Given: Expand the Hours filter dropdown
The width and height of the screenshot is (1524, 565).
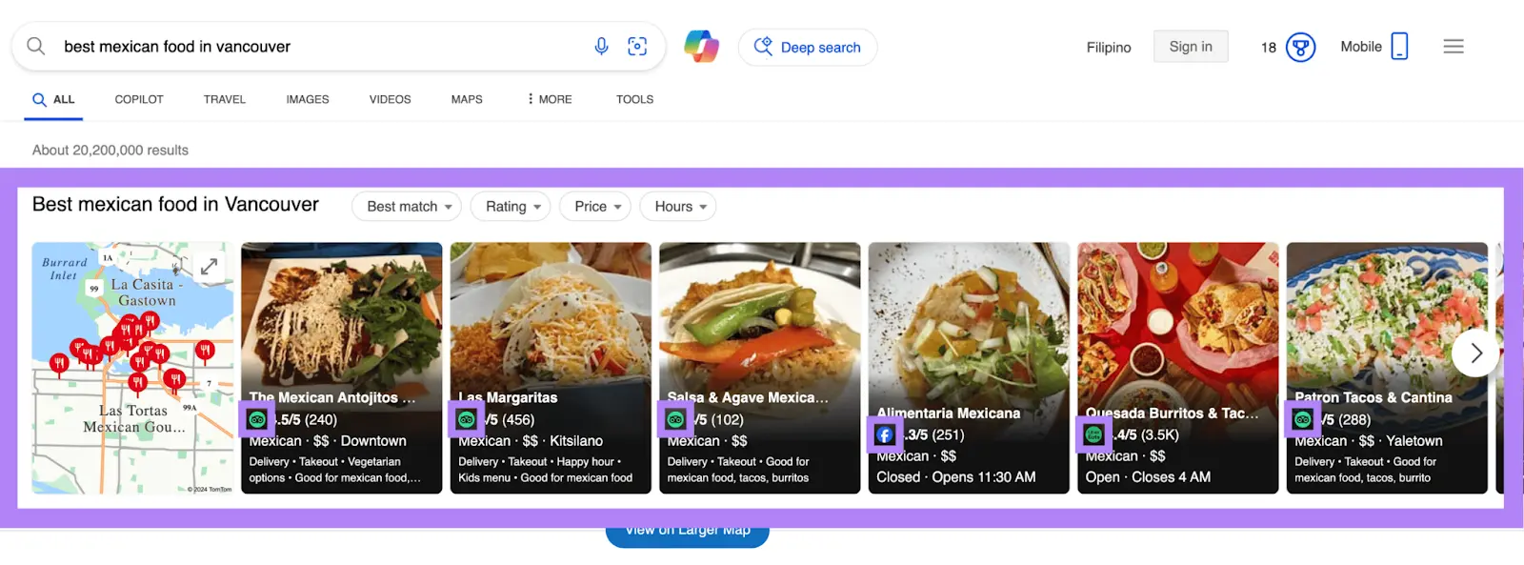Looking at the screenshot, I should (679, 207).
